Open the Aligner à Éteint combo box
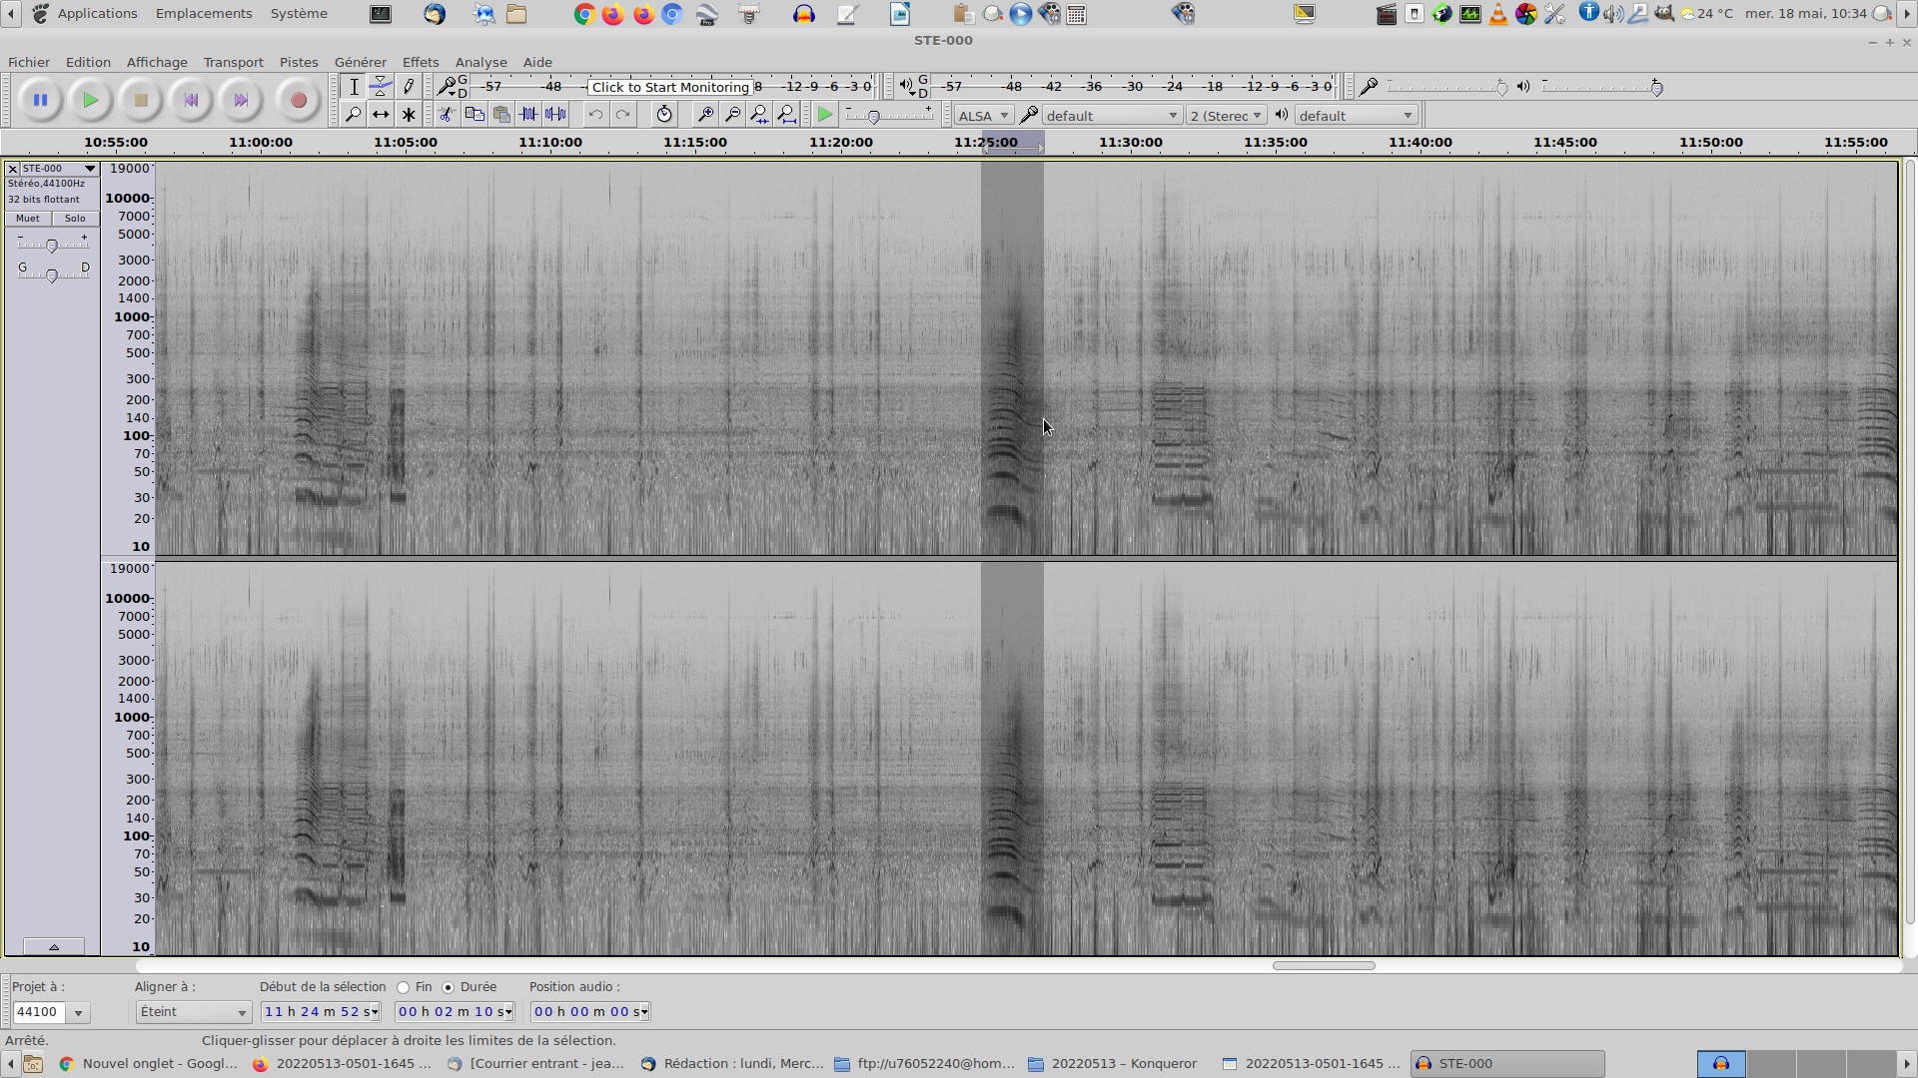 (193, 1012)
